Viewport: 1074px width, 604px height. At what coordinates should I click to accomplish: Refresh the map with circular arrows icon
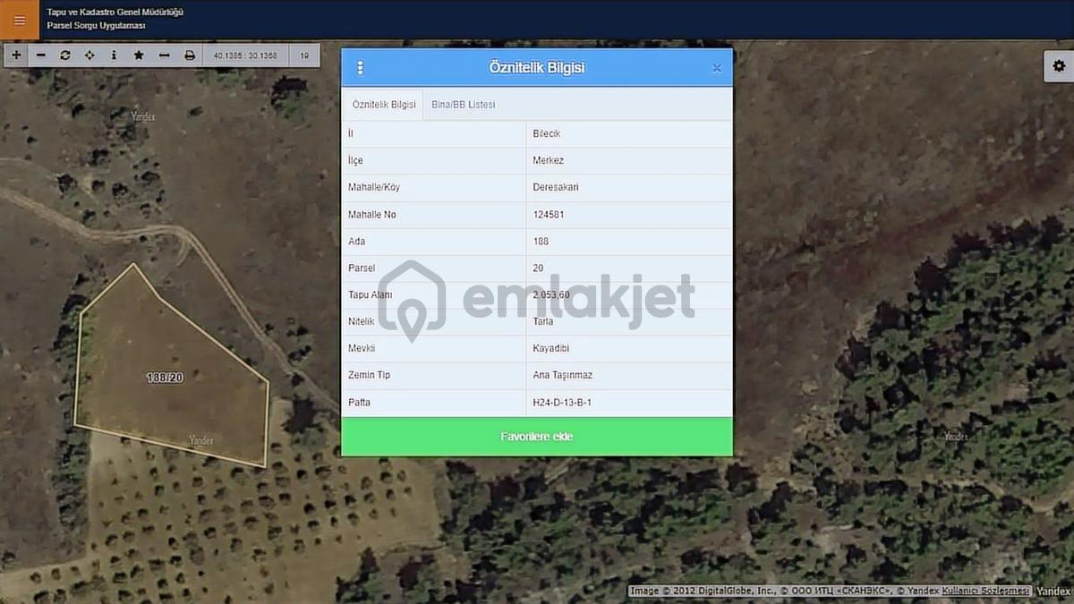point(65,55)
